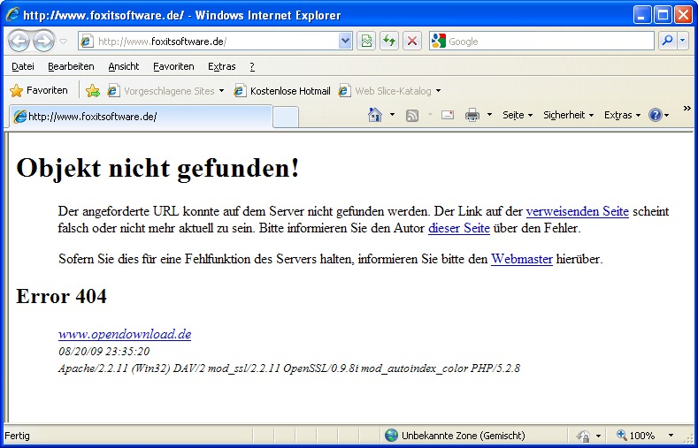This screenshot has height=448, width=698.
Task: Follow the verweisenden Seite link
Action: (x=578, y=211)
